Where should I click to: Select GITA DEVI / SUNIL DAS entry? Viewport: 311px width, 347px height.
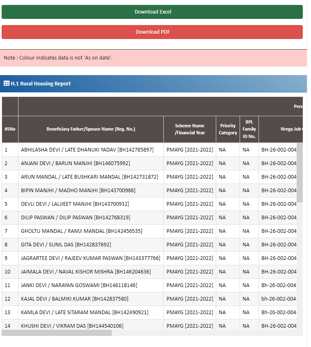point(66,244)
